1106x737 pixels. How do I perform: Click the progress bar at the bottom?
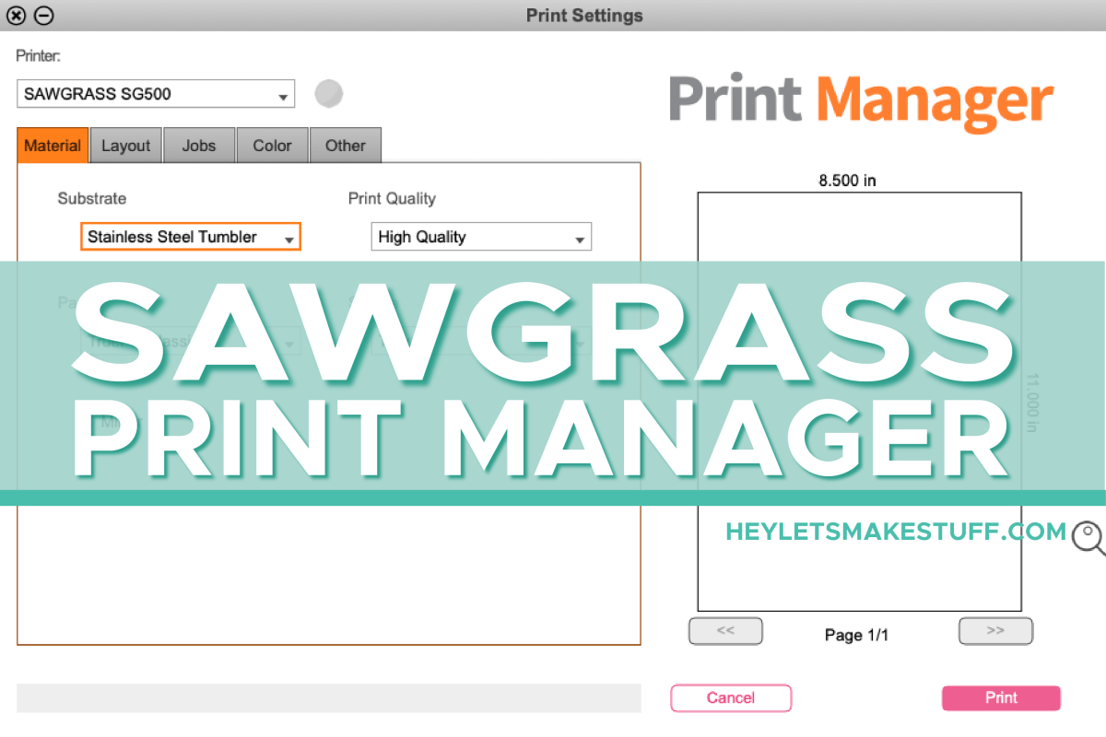[332, 698]
